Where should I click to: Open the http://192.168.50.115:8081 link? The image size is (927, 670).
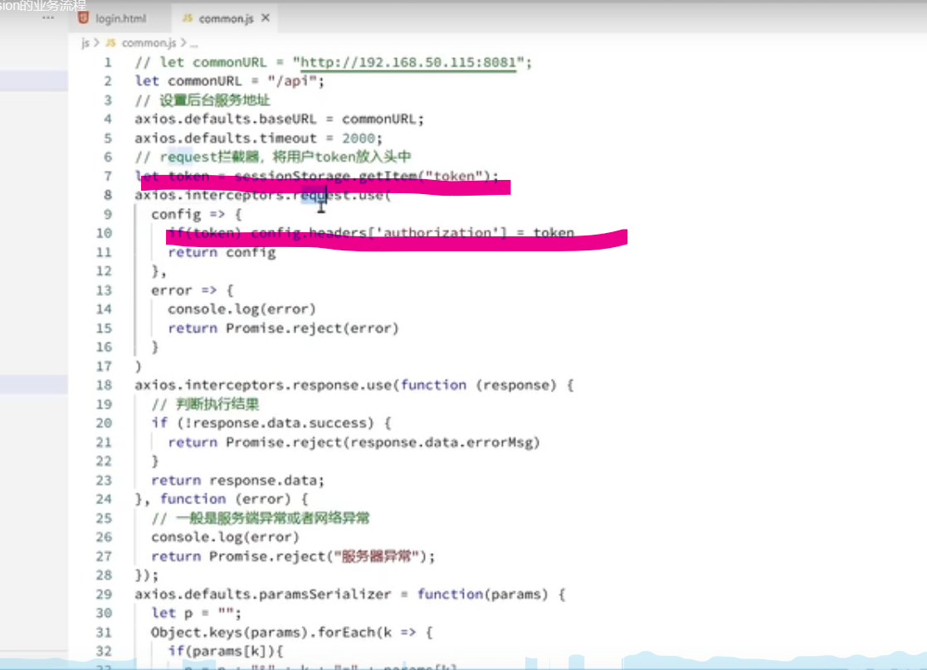(x=408, y=62)
